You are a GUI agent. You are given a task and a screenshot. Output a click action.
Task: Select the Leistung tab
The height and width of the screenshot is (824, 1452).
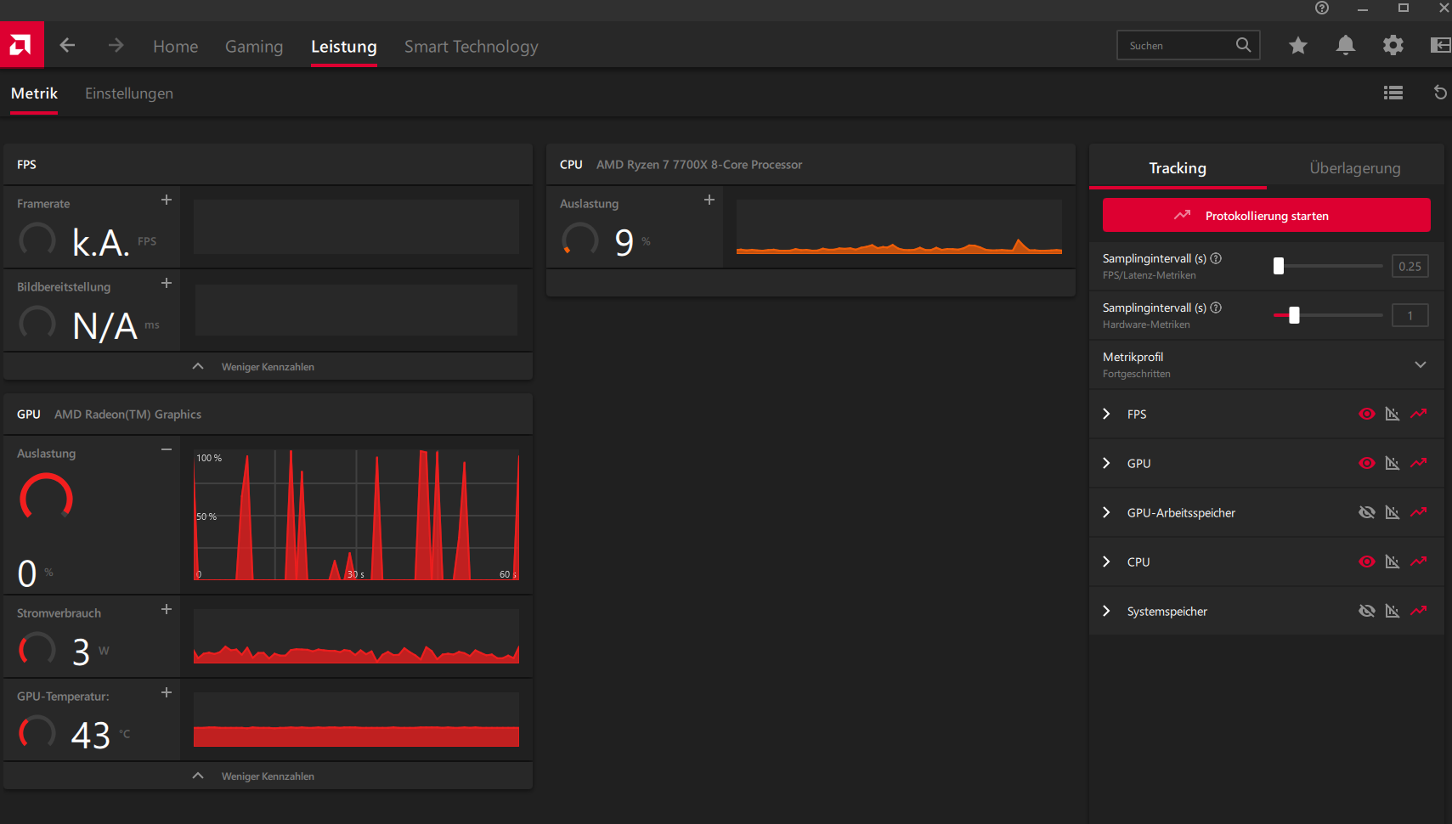pyautogui.click(x=344, y=47)
